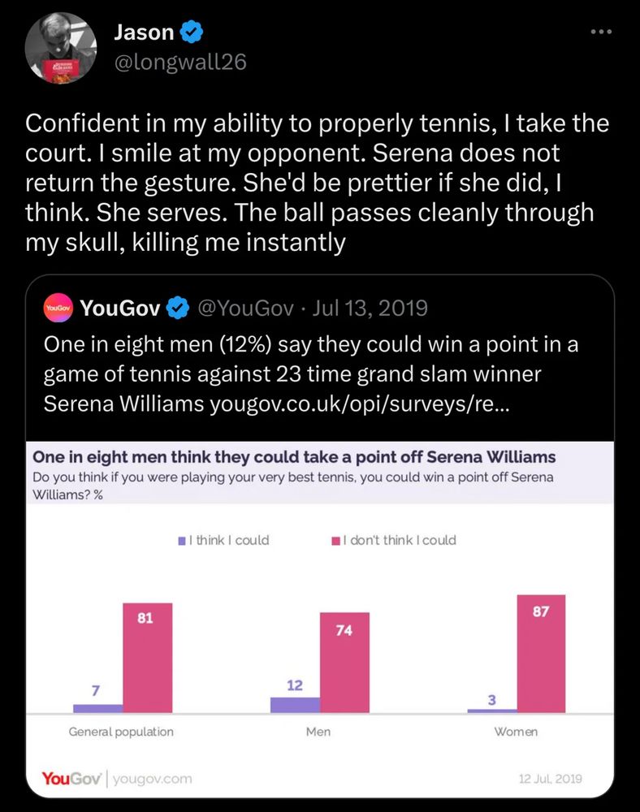Click the pink 87 Women bar
The width and height of the screenshot is (640, 812).
[x=541, y=654]
